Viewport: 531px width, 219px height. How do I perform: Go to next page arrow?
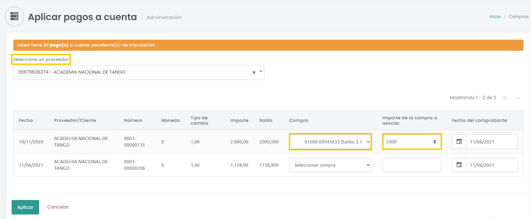click(517, 98)
